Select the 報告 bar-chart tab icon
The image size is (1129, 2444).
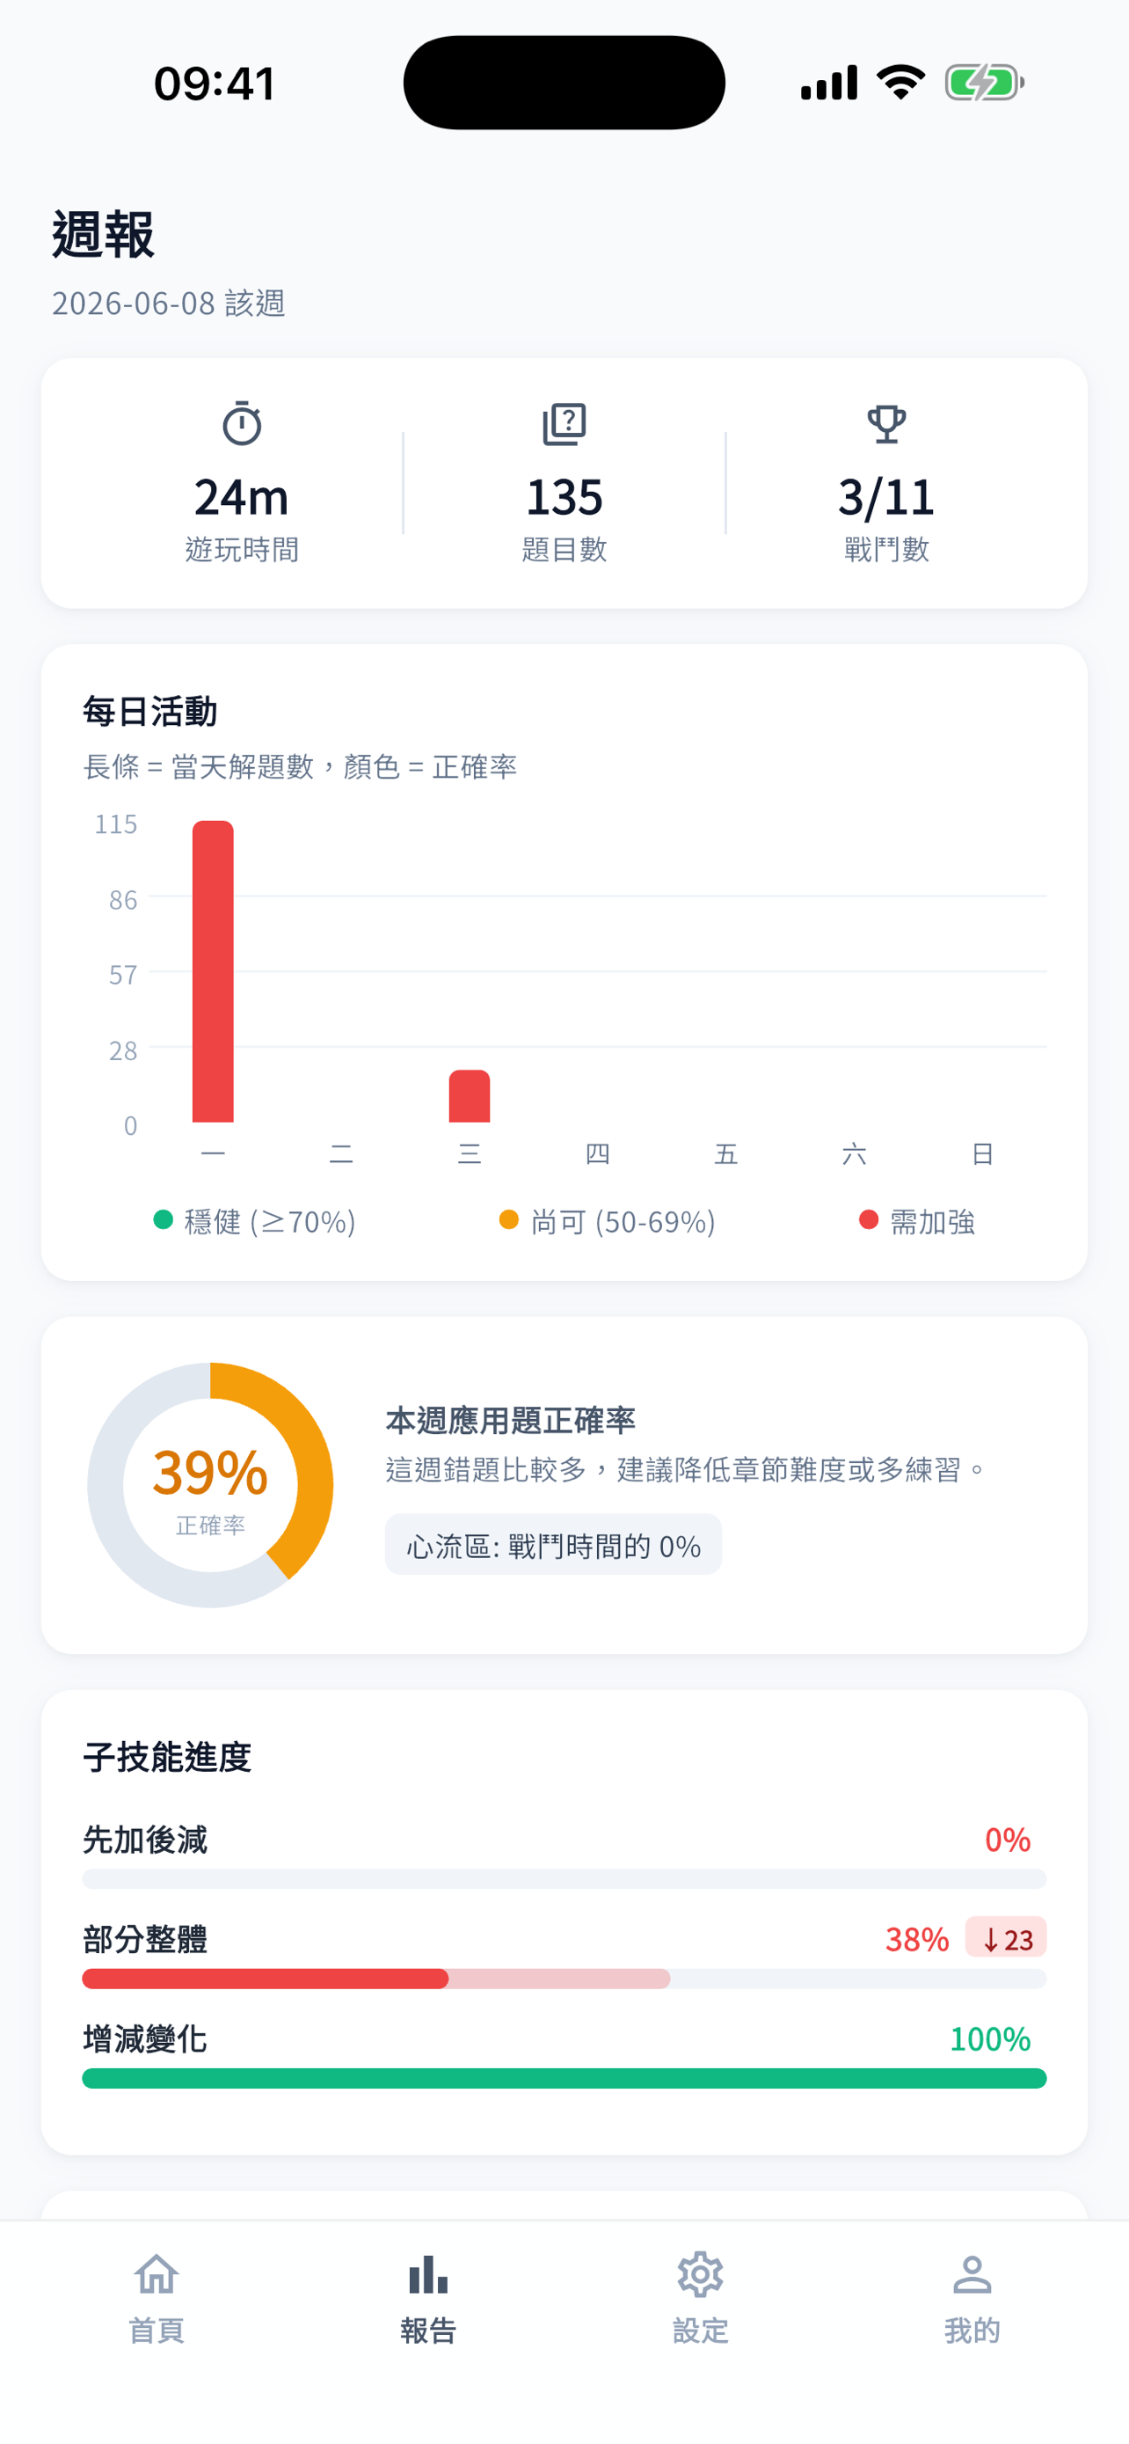[x=428, y=2274]
